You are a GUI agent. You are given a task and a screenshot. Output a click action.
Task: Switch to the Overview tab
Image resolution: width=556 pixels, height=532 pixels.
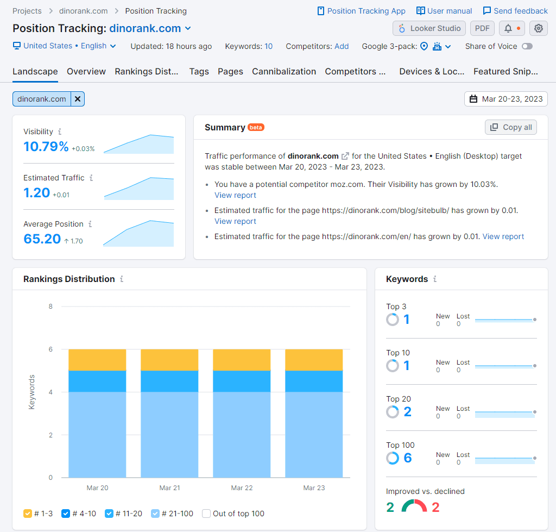point(86,71)
